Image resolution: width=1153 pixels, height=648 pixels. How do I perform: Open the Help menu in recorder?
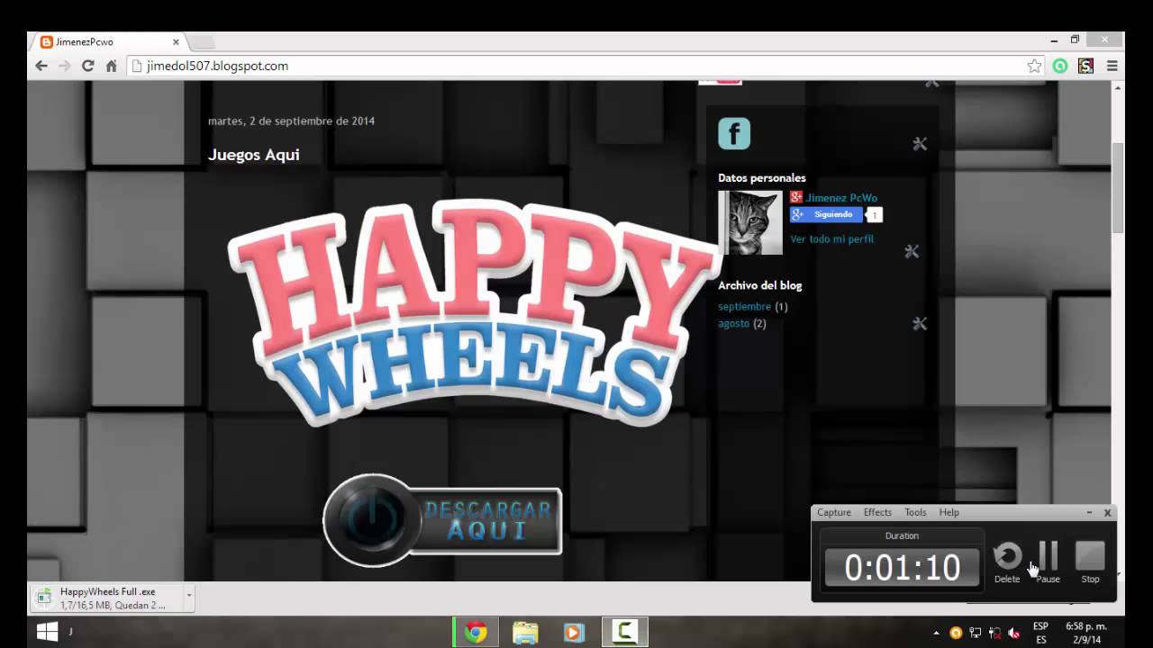pyautogui.click(x=949, y=512)
